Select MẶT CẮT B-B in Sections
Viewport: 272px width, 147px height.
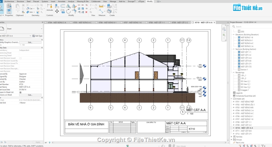point(246,61)
